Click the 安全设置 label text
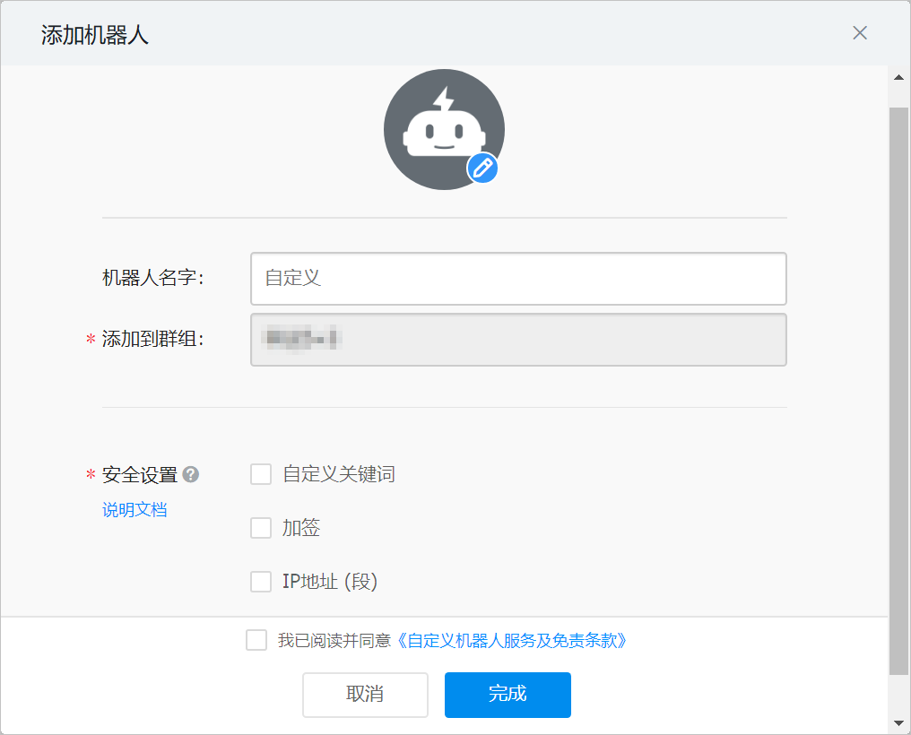 pos(140,475)
